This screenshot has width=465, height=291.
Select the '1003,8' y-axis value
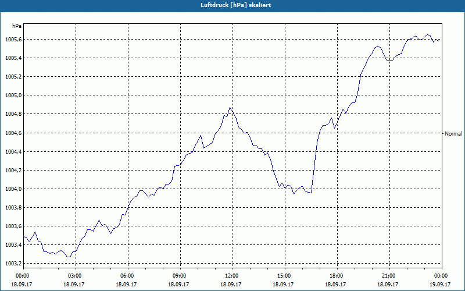[13, 208]
